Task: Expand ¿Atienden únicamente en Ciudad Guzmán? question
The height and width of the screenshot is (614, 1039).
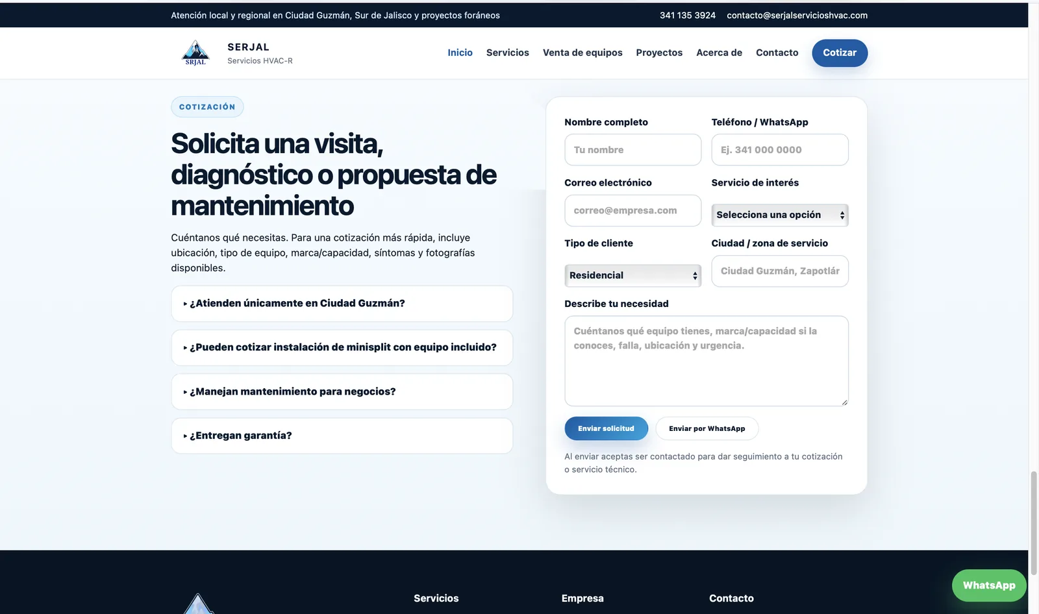Action: click(342, 303)
